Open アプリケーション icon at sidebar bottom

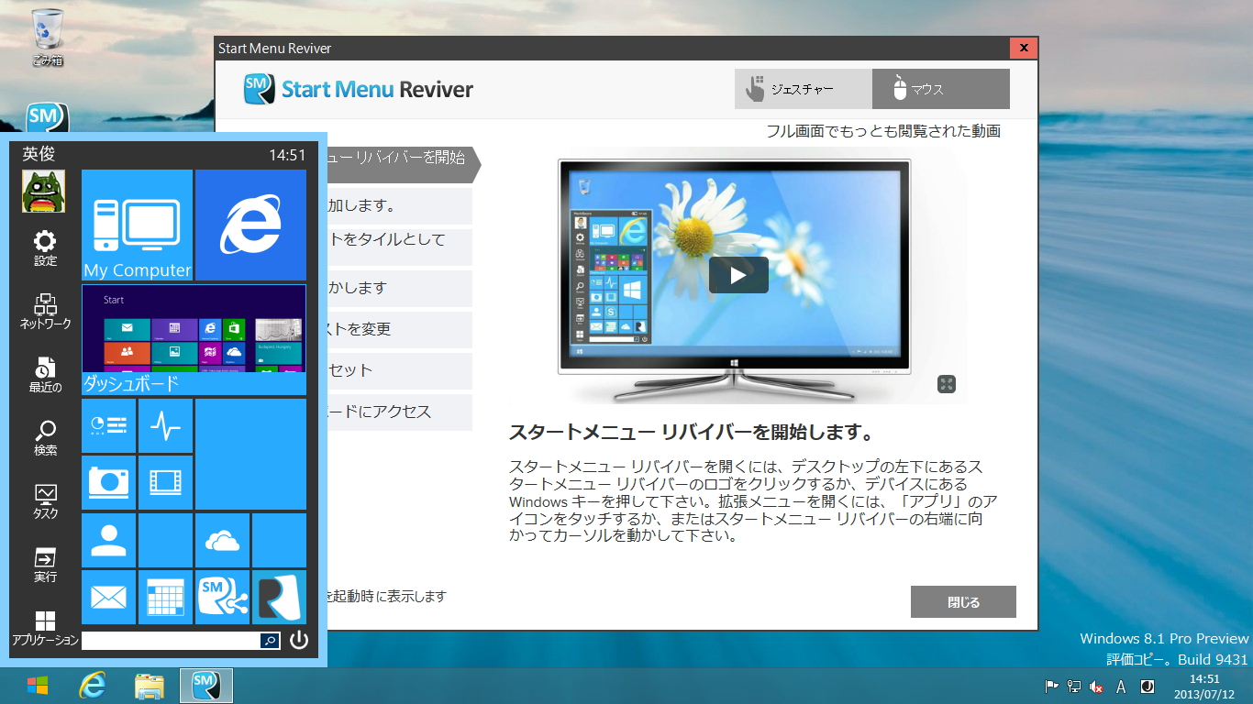[43, 619]
